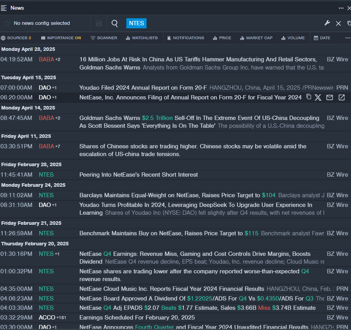Image resolution: width=351 pixels, height=330 pixels.
Task: Click DAO ticker on the 07:00:00AM story
Action: coord(45,88)
